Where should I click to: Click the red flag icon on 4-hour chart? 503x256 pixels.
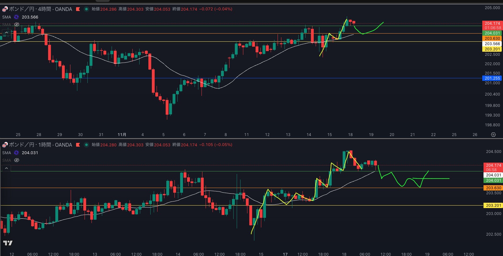(78, 9)
